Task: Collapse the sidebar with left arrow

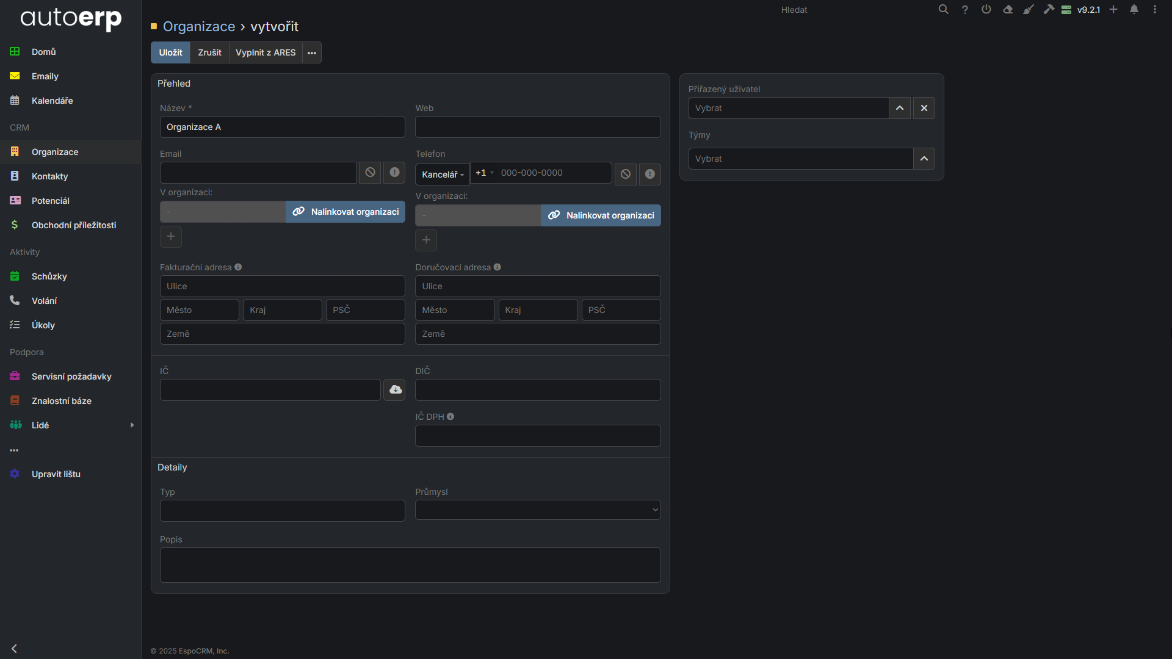Action: click(14, 649)
